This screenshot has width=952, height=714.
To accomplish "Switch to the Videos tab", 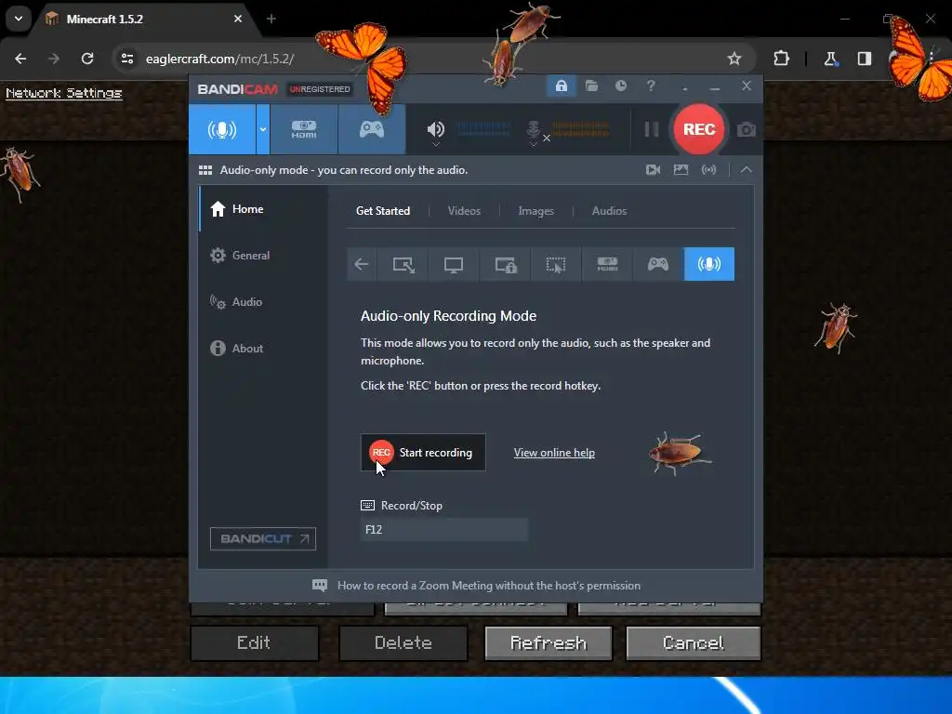I will tap(464, 211).
